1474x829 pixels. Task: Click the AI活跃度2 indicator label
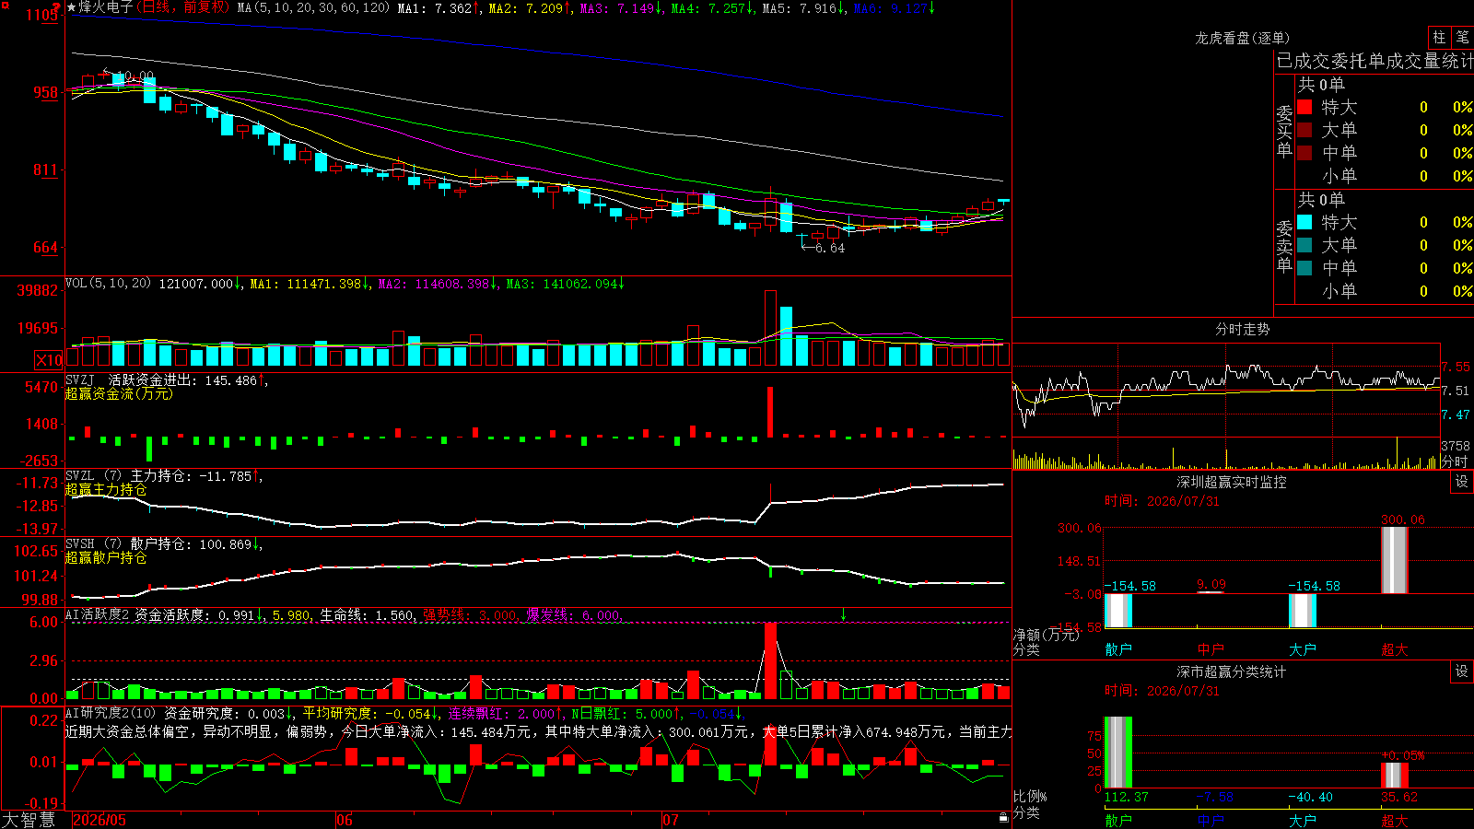pos(98,614)
